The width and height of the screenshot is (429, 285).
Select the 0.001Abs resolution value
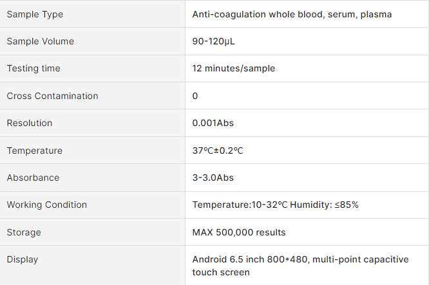(x=213, y=123)
